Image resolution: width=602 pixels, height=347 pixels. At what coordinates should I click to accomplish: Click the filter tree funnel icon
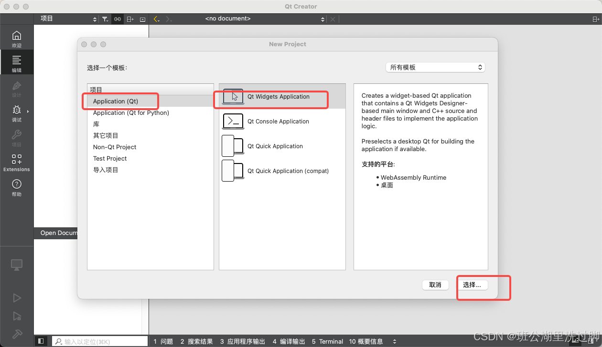pos(105,19)
